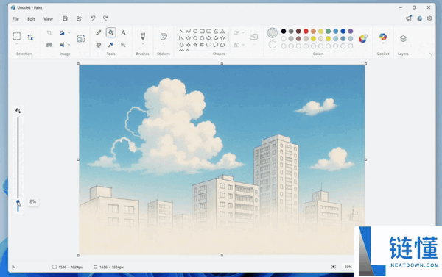Viewport: 442px width, 277px height.
Task: Undo the last action
Action: [93, 18]
